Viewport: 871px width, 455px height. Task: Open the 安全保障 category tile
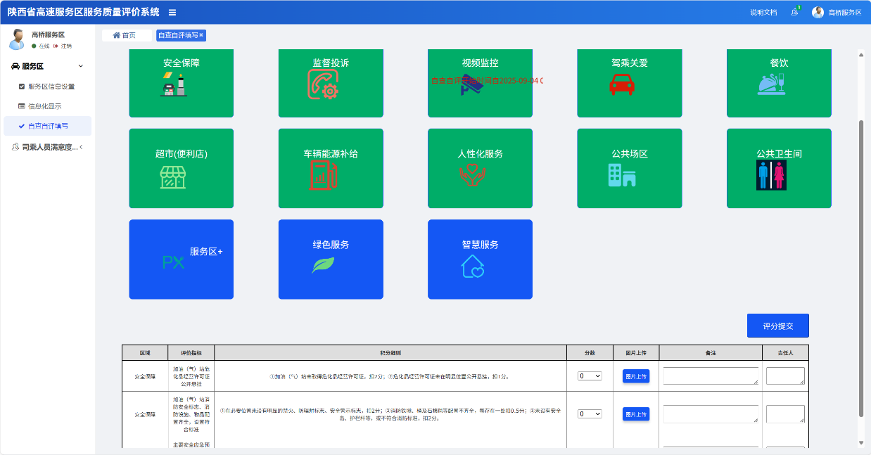(x=182, y=82)
